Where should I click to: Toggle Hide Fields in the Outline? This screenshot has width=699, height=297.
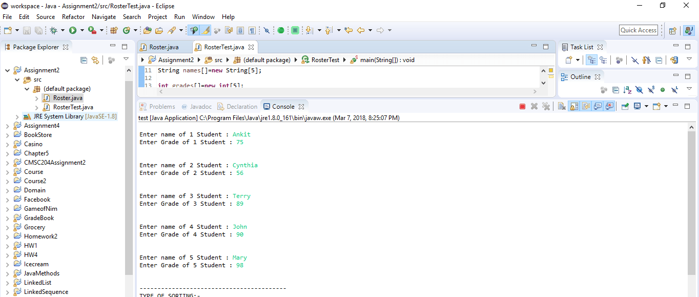pos(639,90)
